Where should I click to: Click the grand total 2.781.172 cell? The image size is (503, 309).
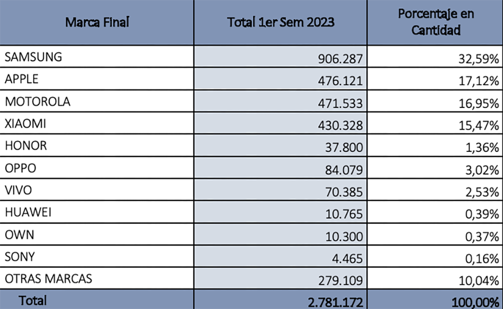coord(281,299)
